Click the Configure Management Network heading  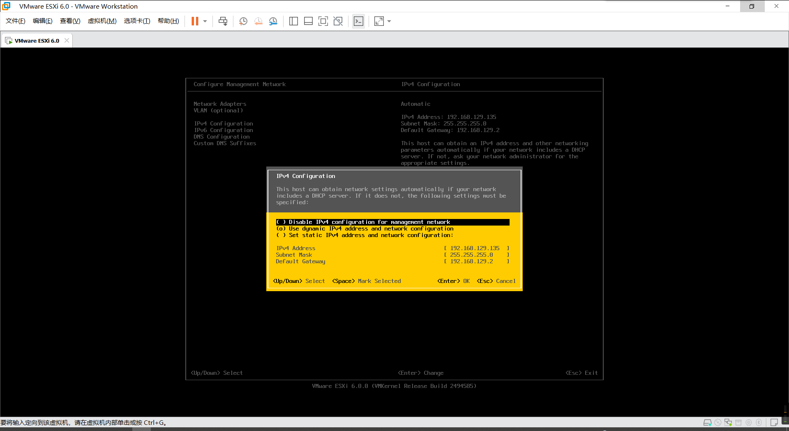pyautogui.click(x=240, y=84)
